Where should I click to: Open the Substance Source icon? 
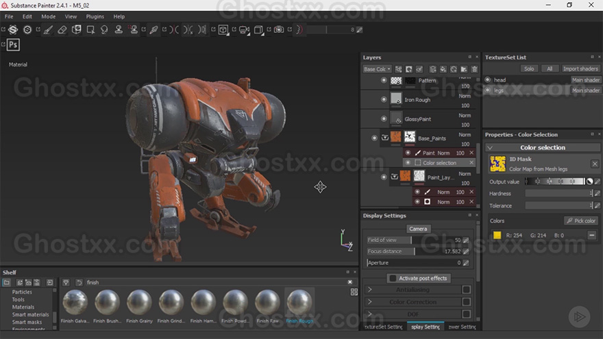pos(27,29)
